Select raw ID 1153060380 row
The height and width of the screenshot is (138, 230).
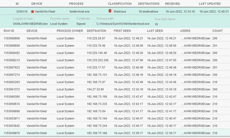[115, 97]
